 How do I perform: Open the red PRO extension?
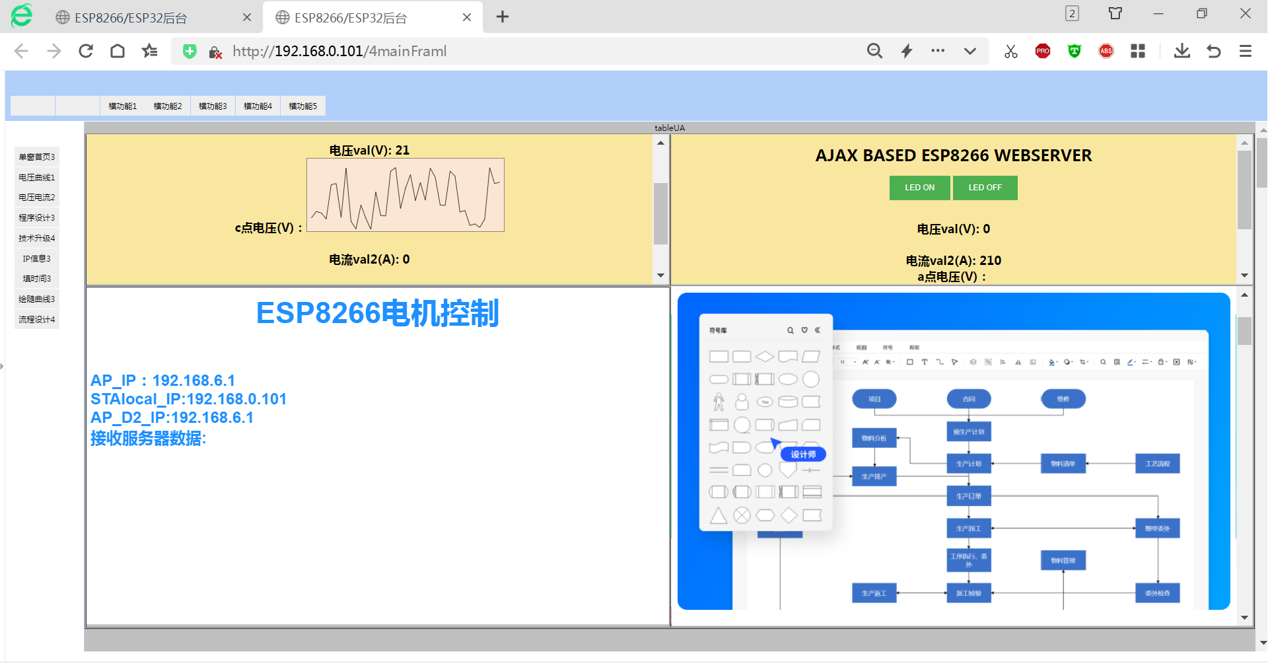(1043, 51)
